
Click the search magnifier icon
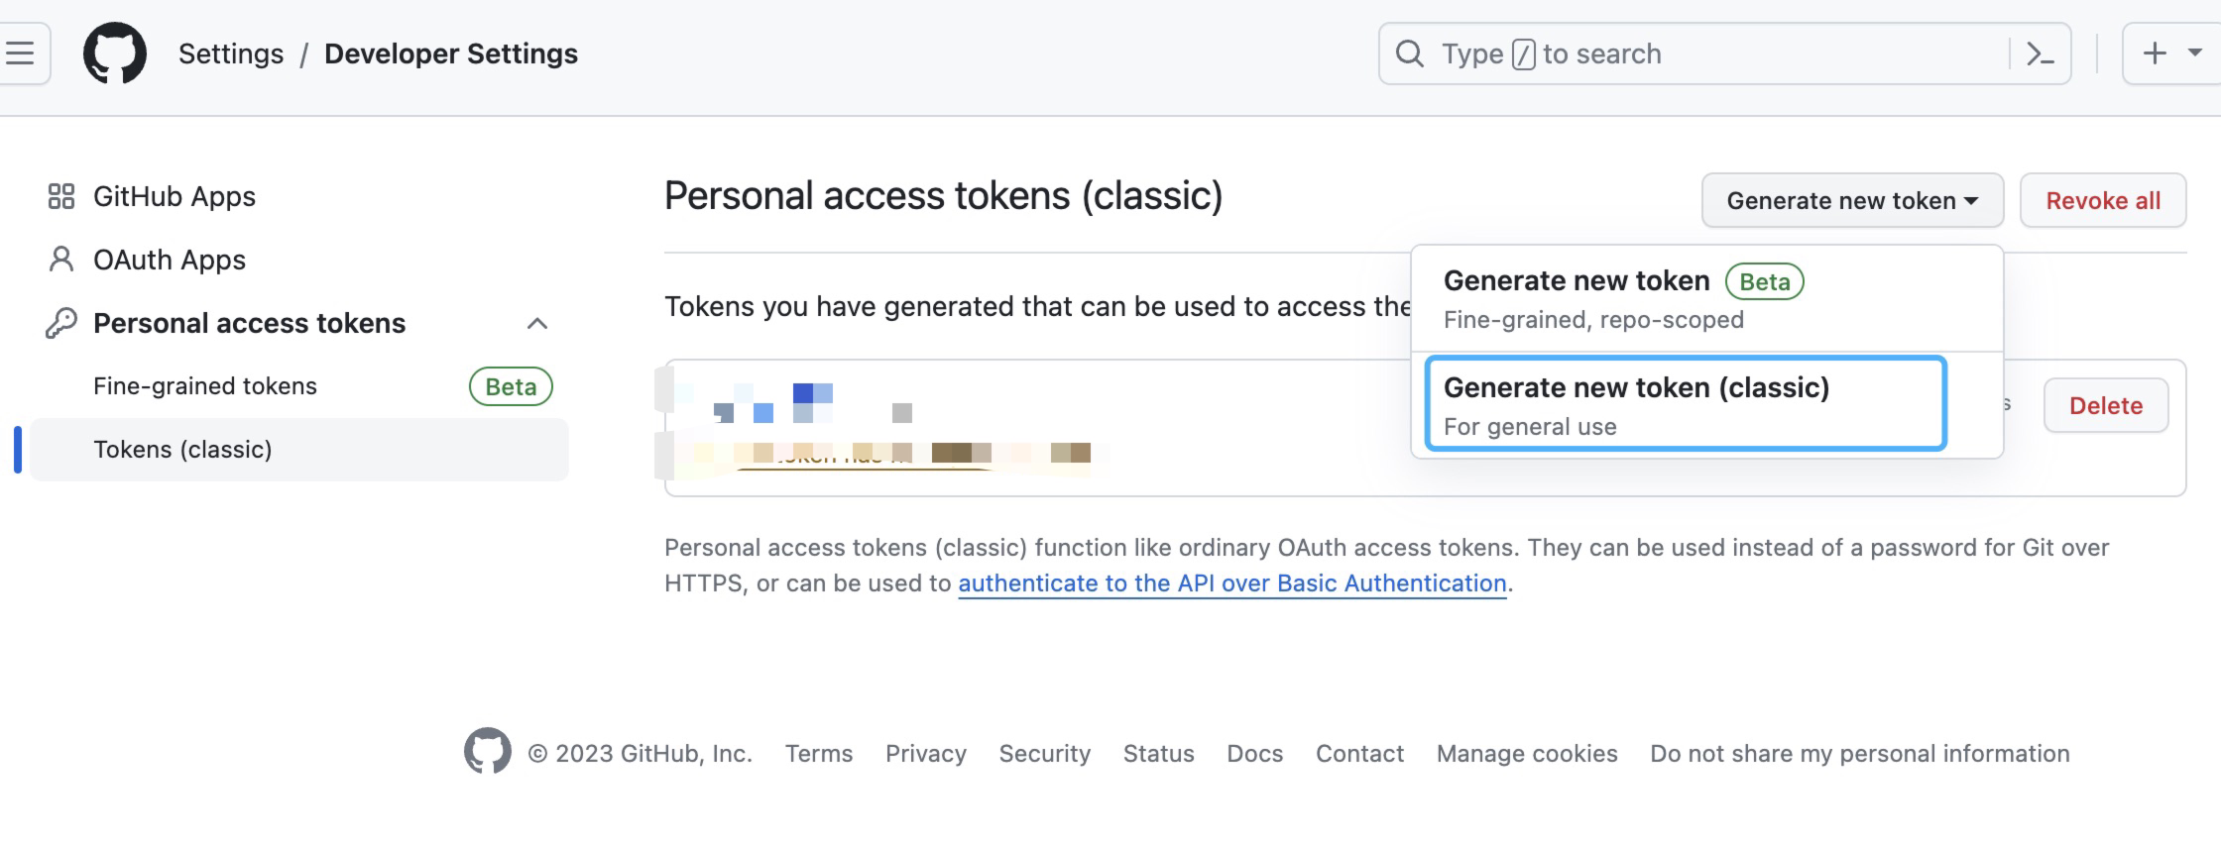(x=1409, y=53)
